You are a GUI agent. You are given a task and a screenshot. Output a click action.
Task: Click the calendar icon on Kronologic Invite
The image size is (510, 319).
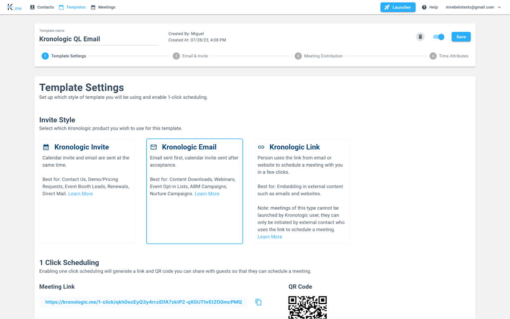pos(46,147)
